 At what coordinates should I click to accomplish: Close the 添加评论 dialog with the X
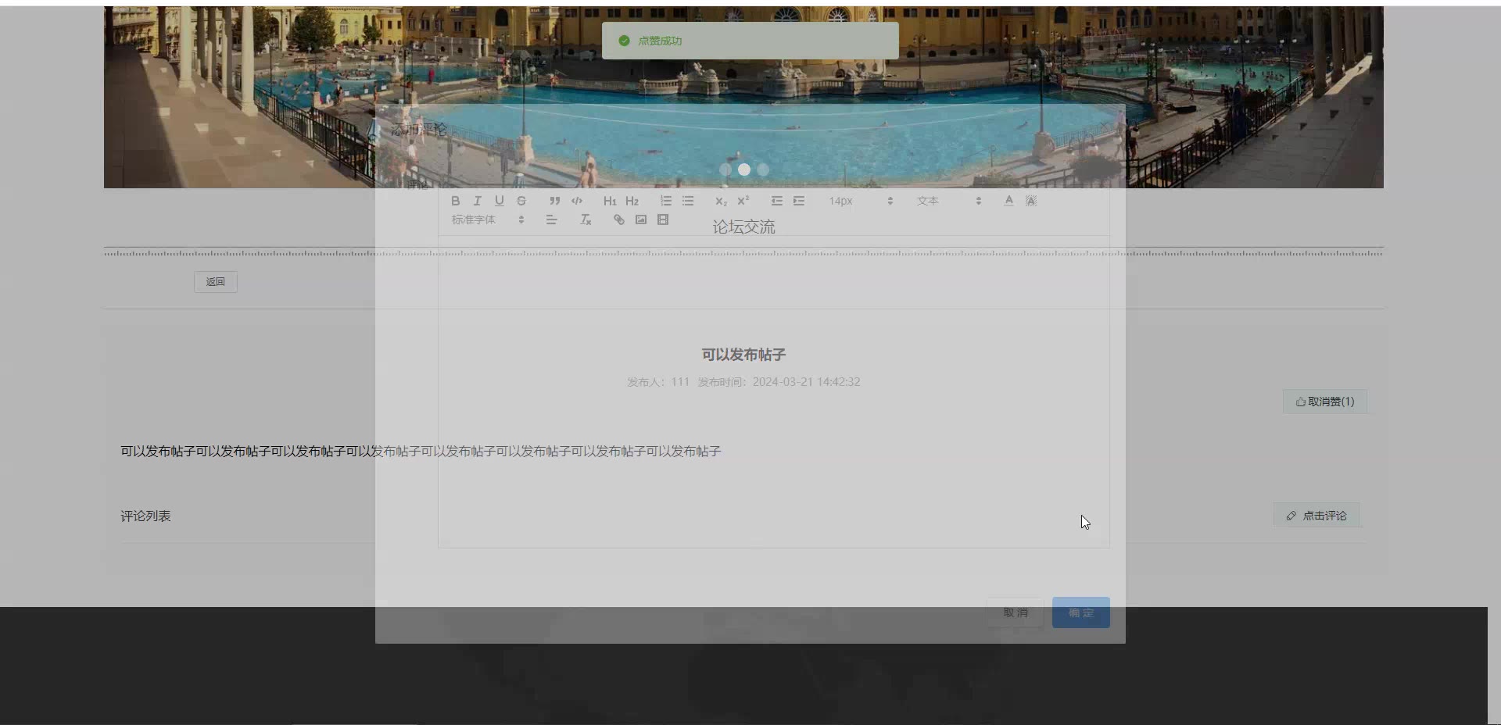(x=1104, y=127)
